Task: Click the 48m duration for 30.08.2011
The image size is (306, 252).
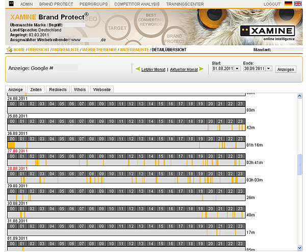Action: [250, 215]
